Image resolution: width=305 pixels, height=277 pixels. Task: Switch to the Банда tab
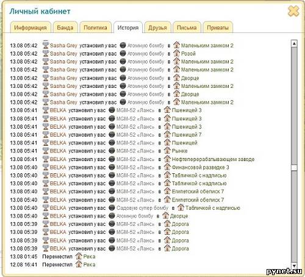65,27
